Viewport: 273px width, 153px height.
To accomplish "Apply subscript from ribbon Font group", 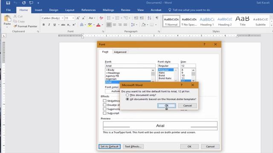I will (68, 25).
